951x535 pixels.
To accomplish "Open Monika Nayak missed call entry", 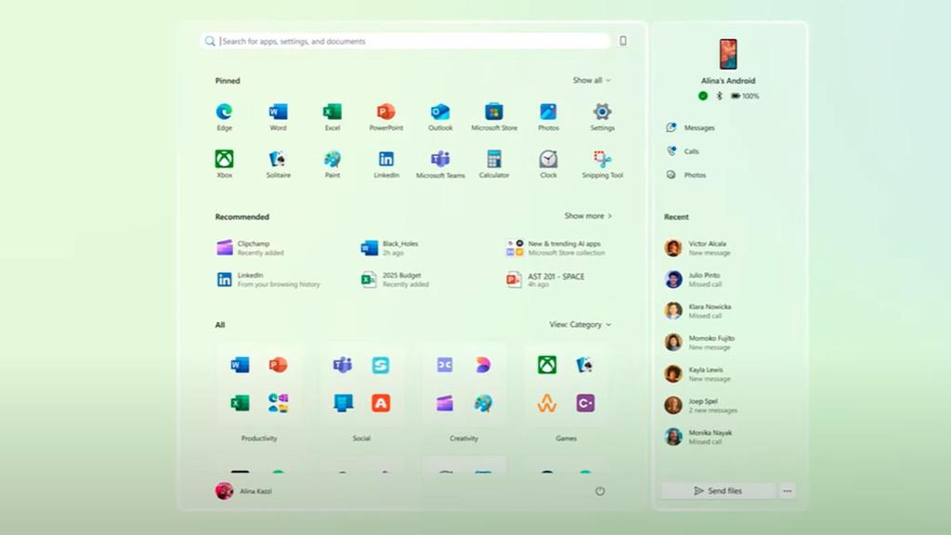I will [698, 437].
